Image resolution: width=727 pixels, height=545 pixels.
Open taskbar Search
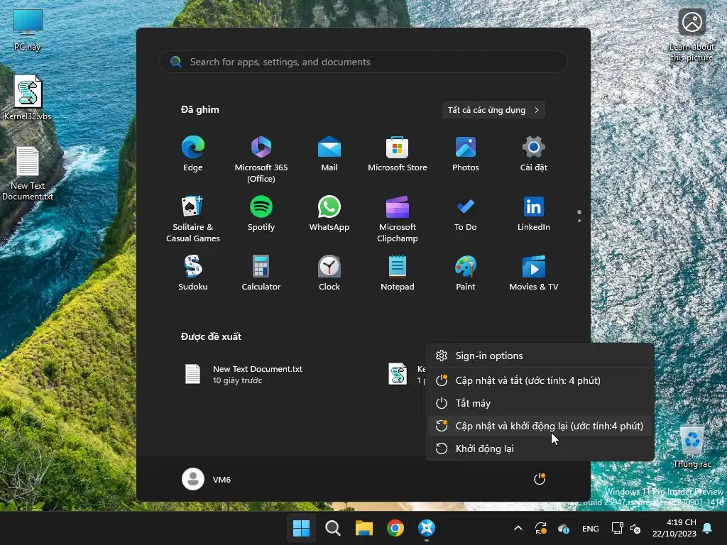pos(332,528)
